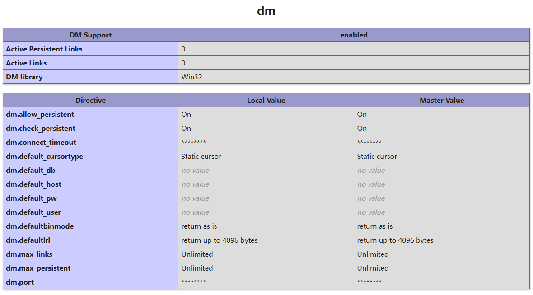
Task: Select the Win32 DM library value
Action: (x=192, y=77)
